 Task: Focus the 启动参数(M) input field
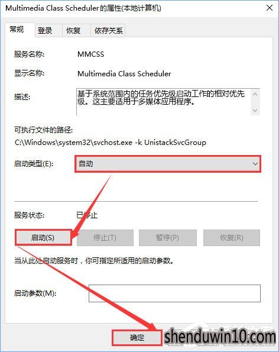click(174, 293)
